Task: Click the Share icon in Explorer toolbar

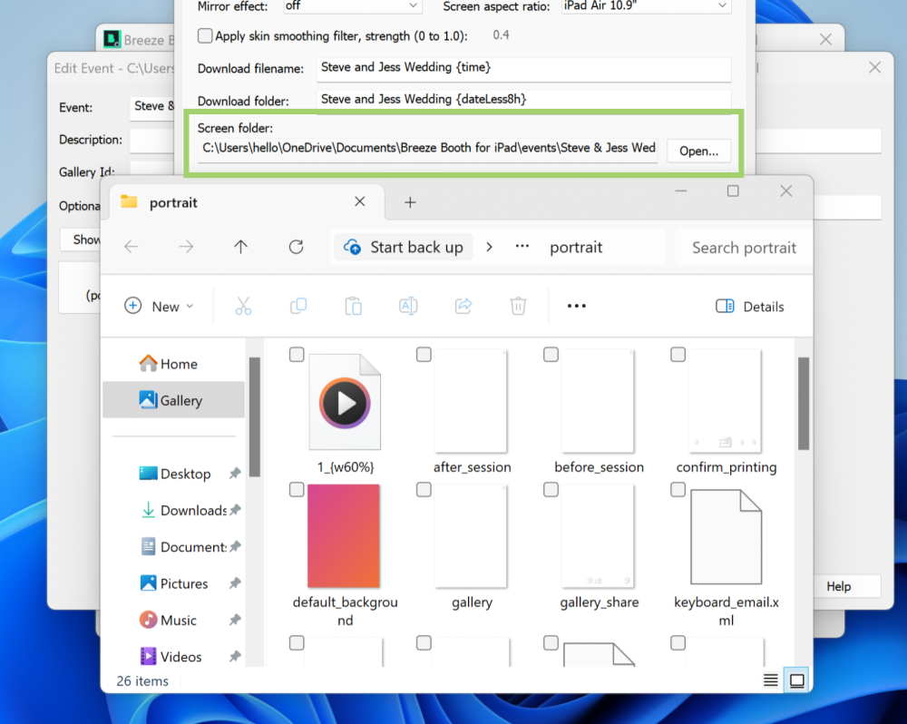Action: (x=463, y=306)
